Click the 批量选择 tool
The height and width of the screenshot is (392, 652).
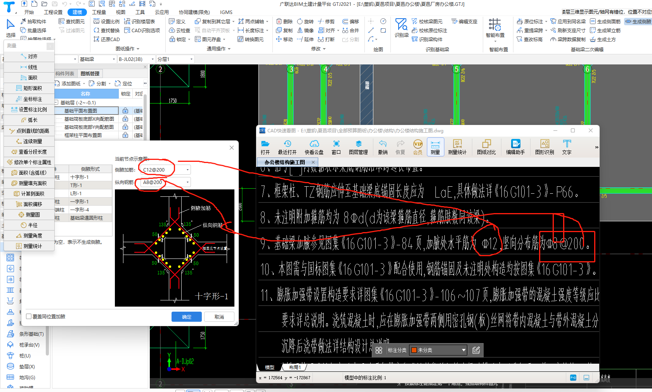33,30
